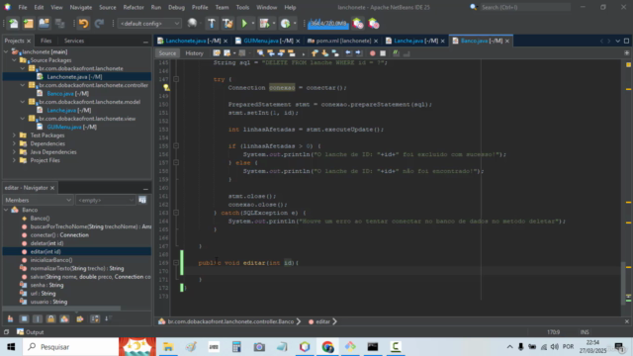Open the Debug menu
The height and width of the screenshot is (356, 633).
click(x=176, y=7)
